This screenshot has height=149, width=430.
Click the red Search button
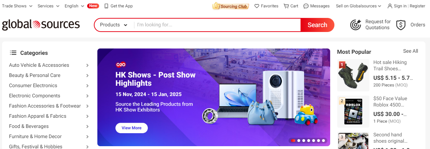click(317, 25)
